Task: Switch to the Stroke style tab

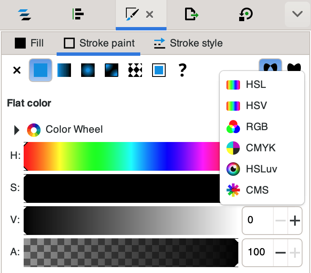Action: (188, 43)
